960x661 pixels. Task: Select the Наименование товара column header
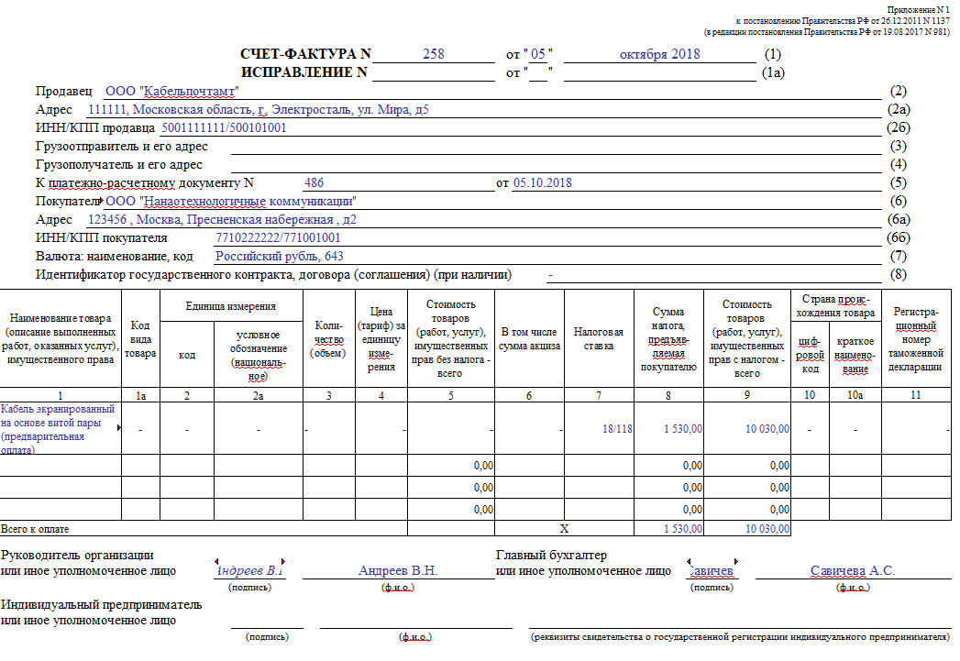(x=61, y=338)
